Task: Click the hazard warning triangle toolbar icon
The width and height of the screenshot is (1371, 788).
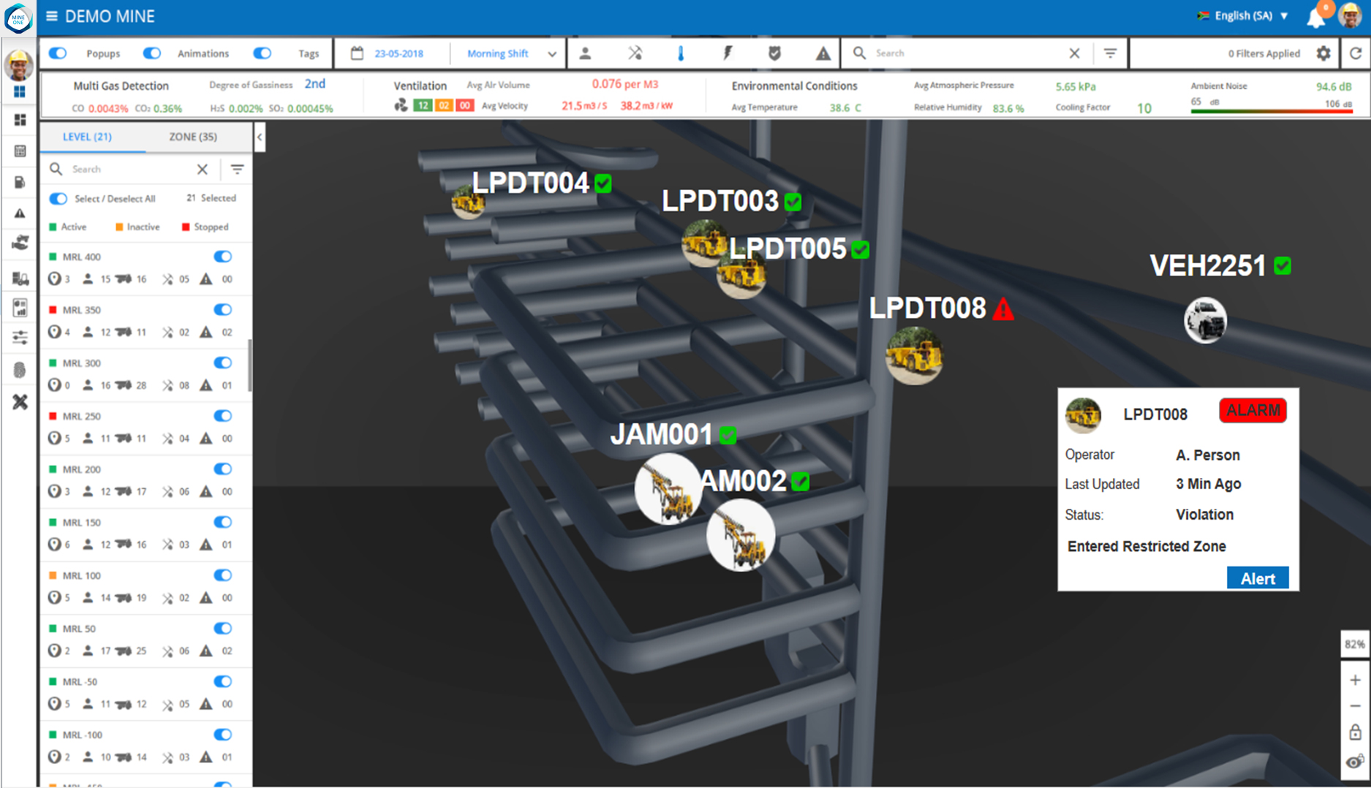Action: click(x=824, y=53)
